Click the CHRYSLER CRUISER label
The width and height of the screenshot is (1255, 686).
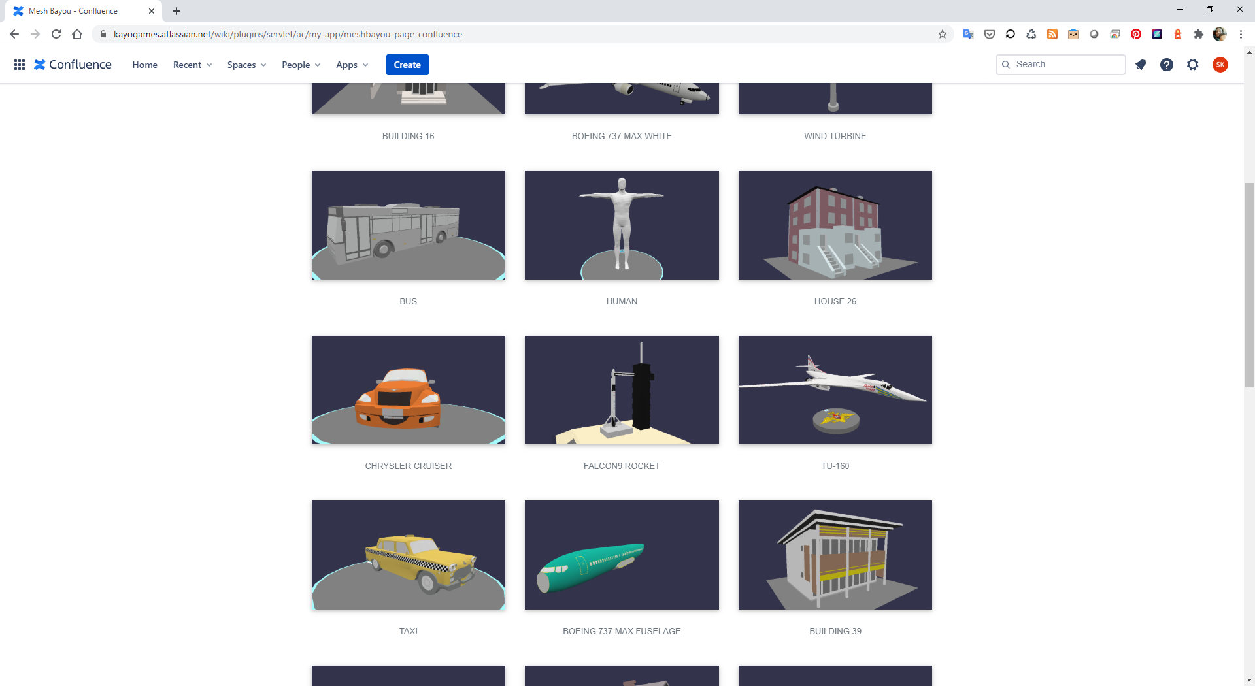click(409, 466)
